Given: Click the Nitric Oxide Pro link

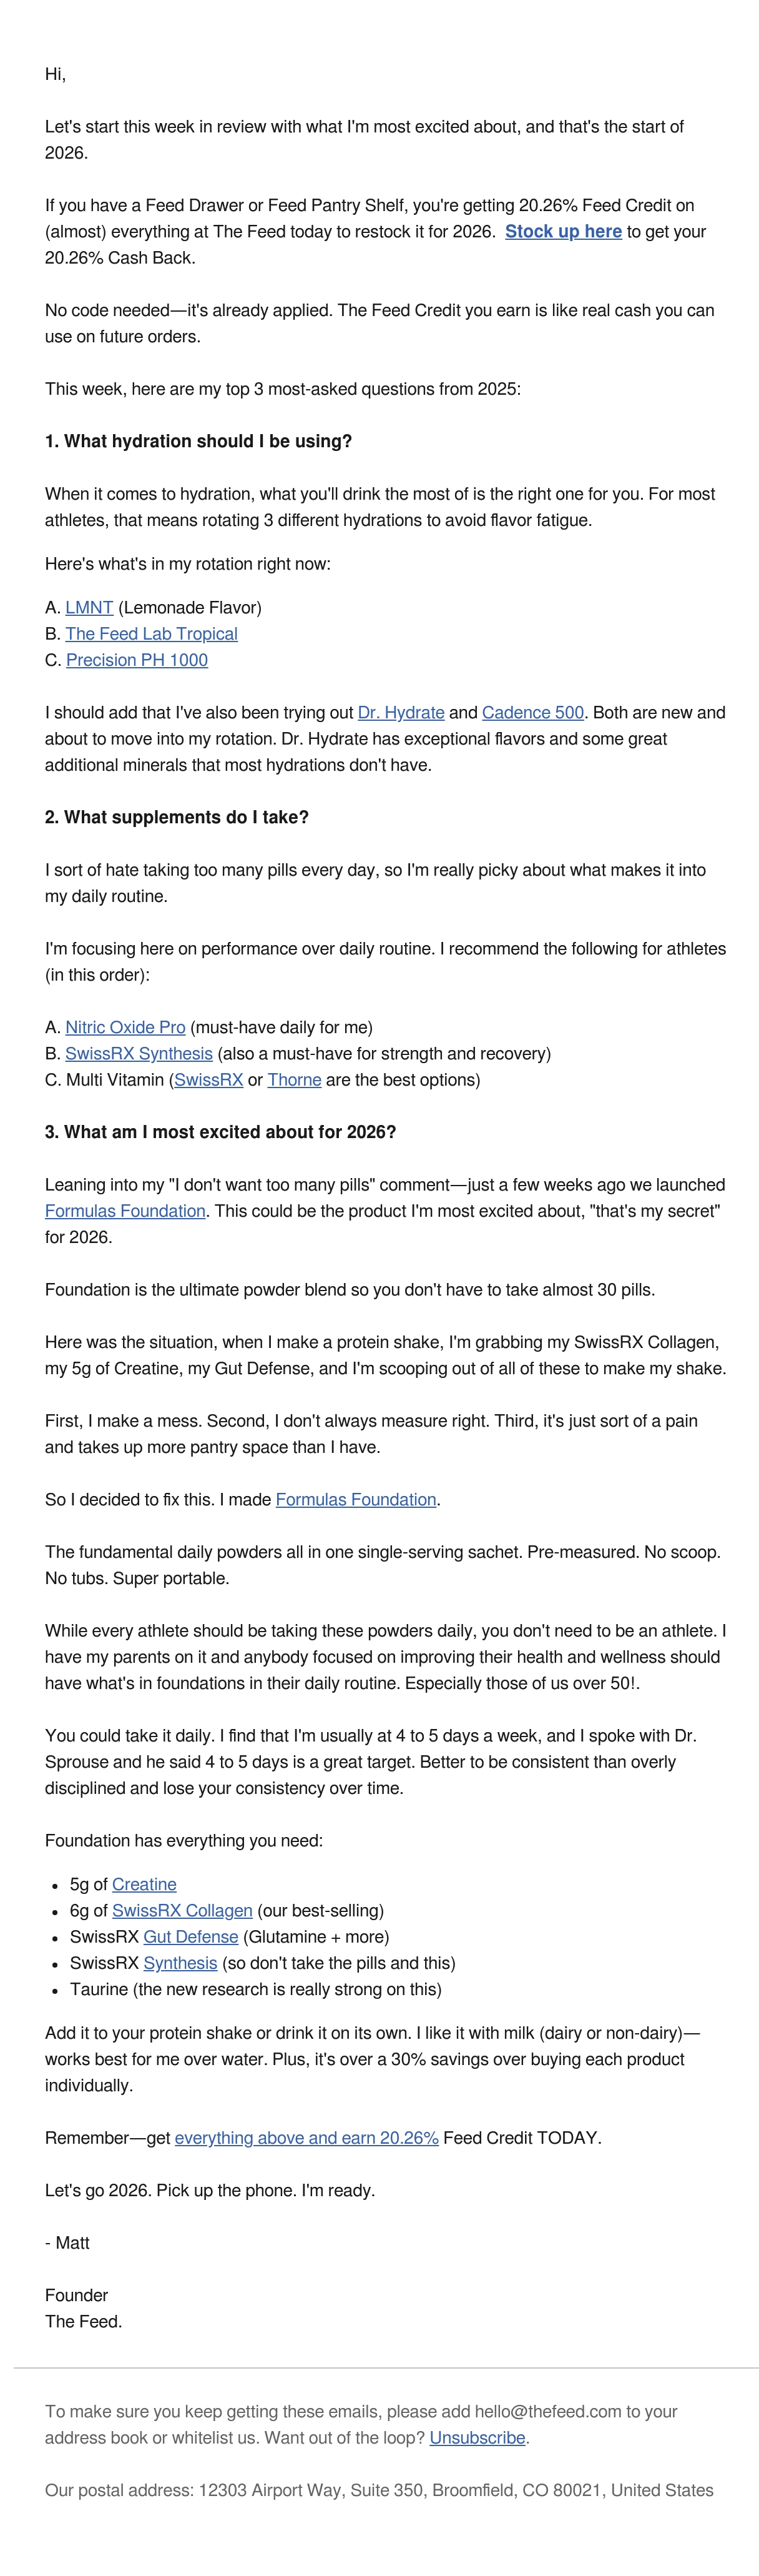Looking at the screenshot, I should [126, 1027].
